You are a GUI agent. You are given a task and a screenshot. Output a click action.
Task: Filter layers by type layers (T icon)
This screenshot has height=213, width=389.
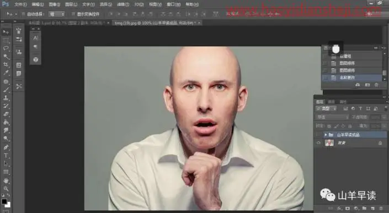[360, 108]
